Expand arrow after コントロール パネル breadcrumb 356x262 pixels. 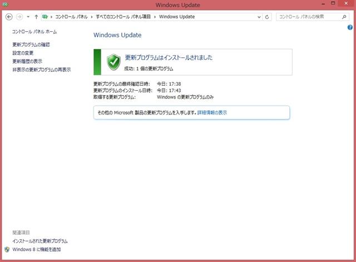(92, 17)
